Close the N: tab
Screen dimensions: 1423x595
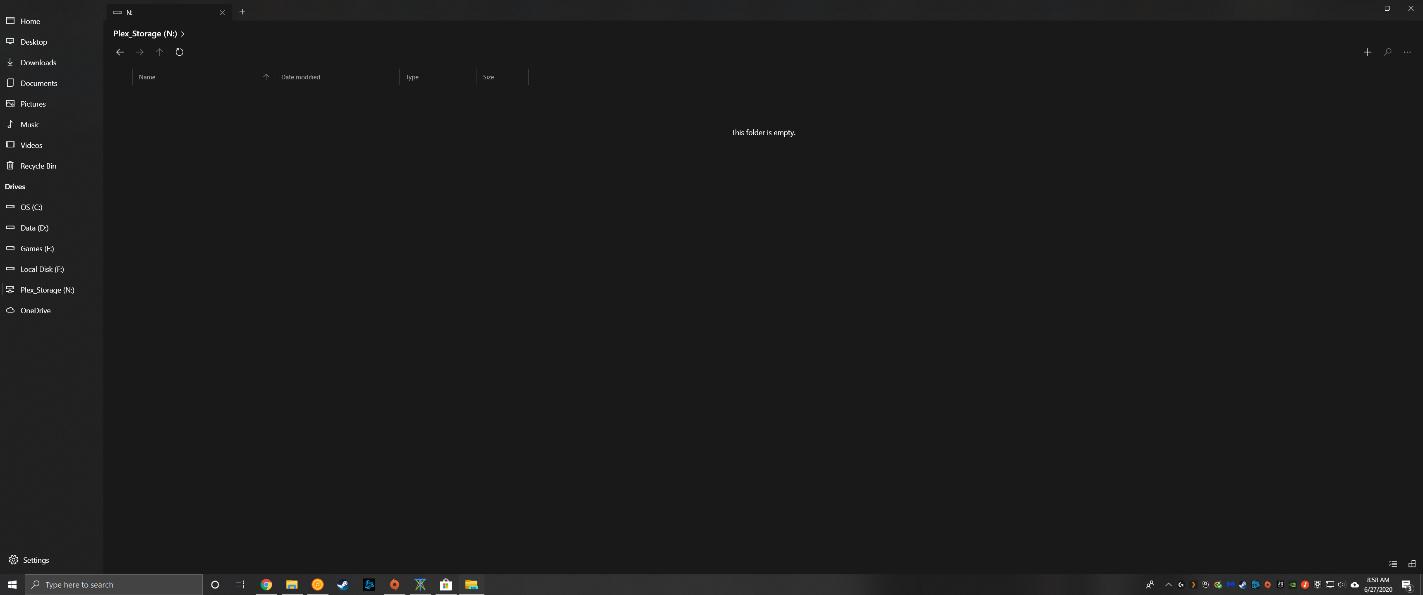coord(222,13)
